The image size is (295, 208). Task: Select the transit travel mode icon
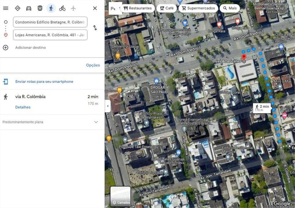point(40,8)
